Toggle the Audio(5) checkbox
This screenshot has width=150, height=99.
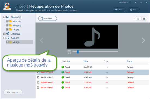tap(4, 38)
